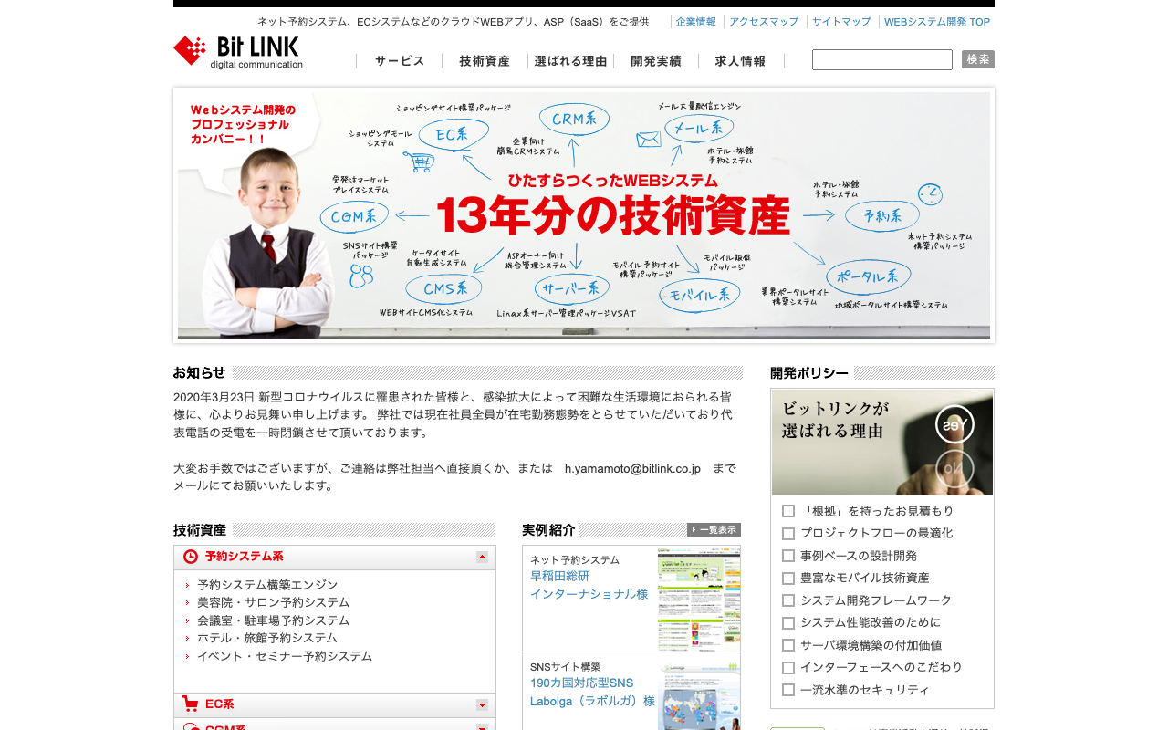Collapse the 予約システム系 section arrow

point(482,557)
